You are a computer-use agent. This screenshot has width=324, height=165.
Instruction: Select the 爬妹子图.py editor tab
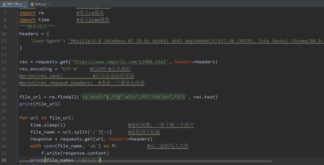tap(14, 4)
